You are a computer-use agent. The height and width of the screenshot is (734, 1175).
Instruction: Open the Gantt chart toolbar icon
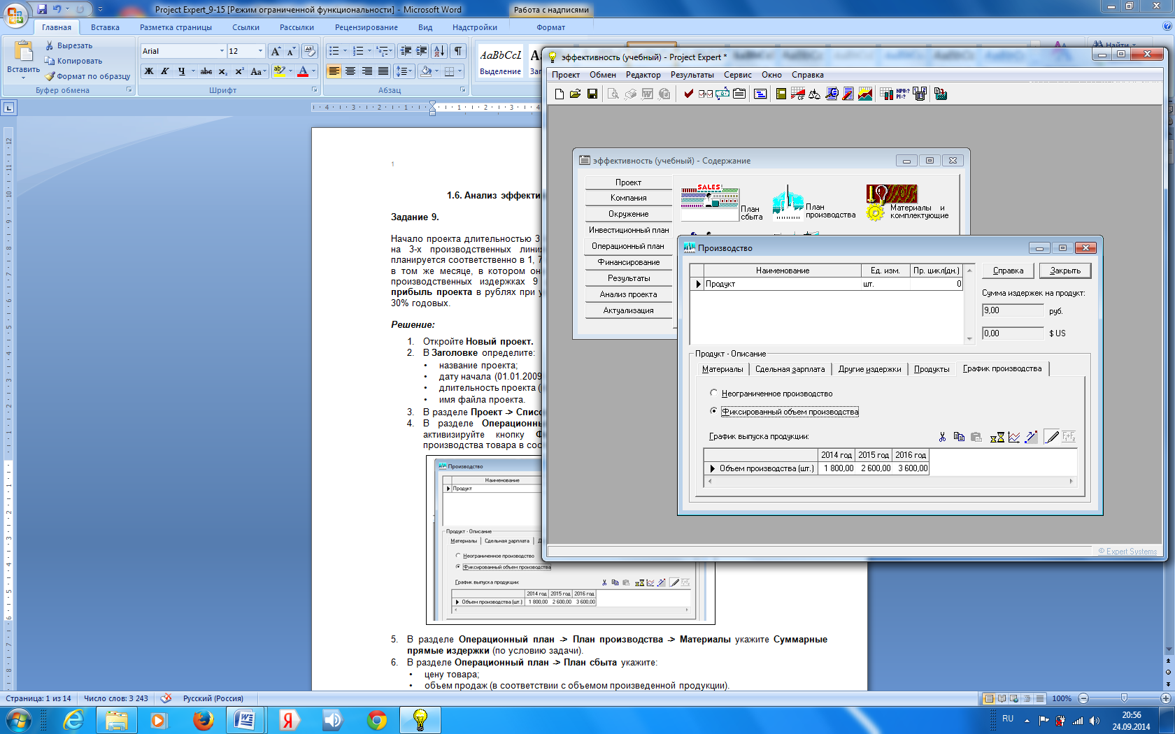(760, 94)
